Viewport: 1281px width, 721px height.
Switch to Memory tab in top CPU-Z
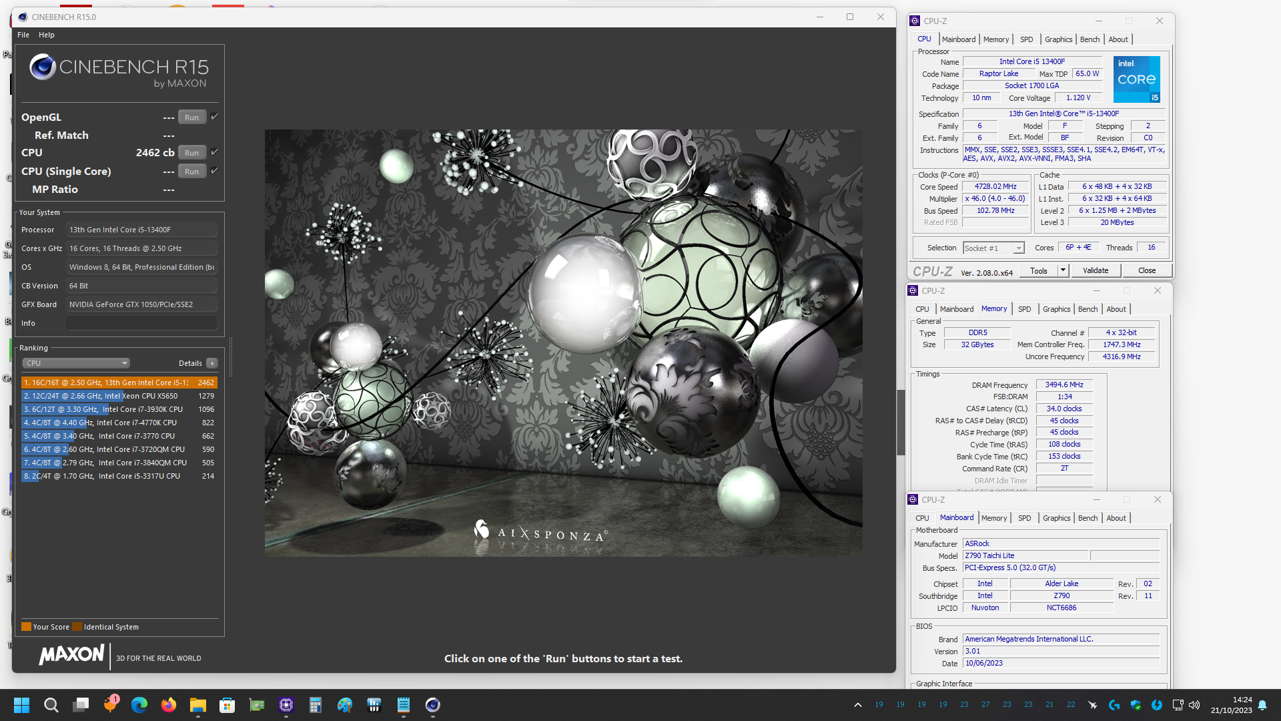996,39
